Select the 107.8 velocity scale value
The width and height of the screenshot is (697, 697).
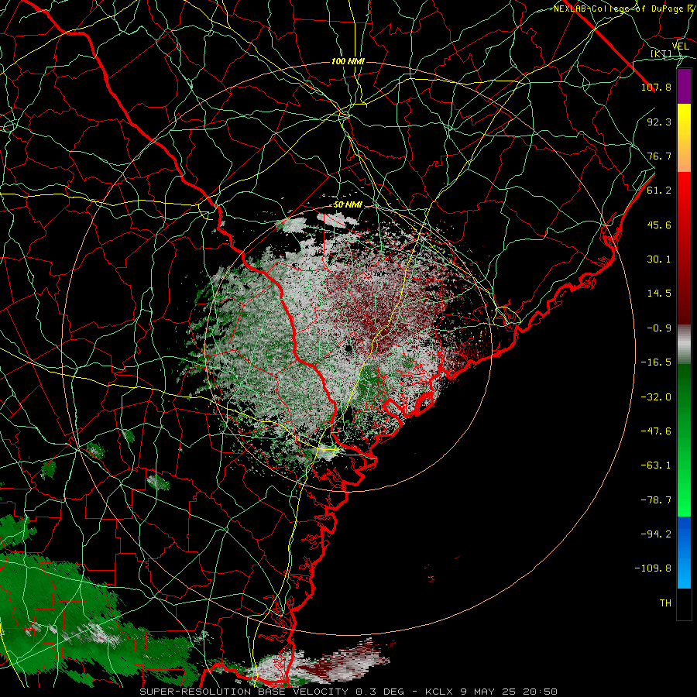point(656,87)
